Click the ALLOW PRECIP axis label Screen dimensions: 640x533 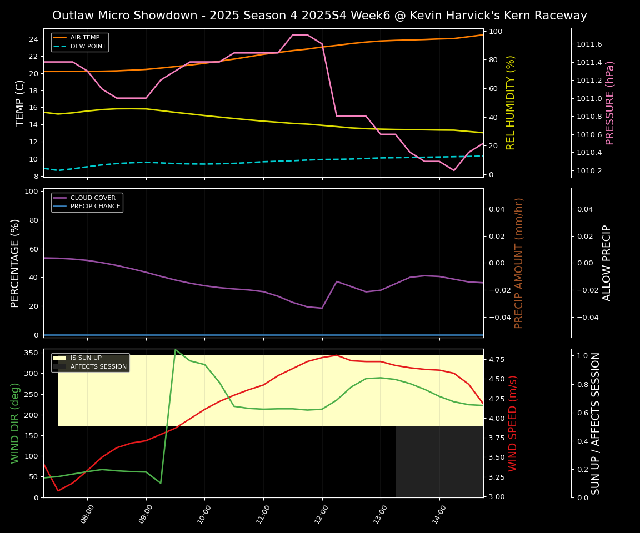click(607, 263)
